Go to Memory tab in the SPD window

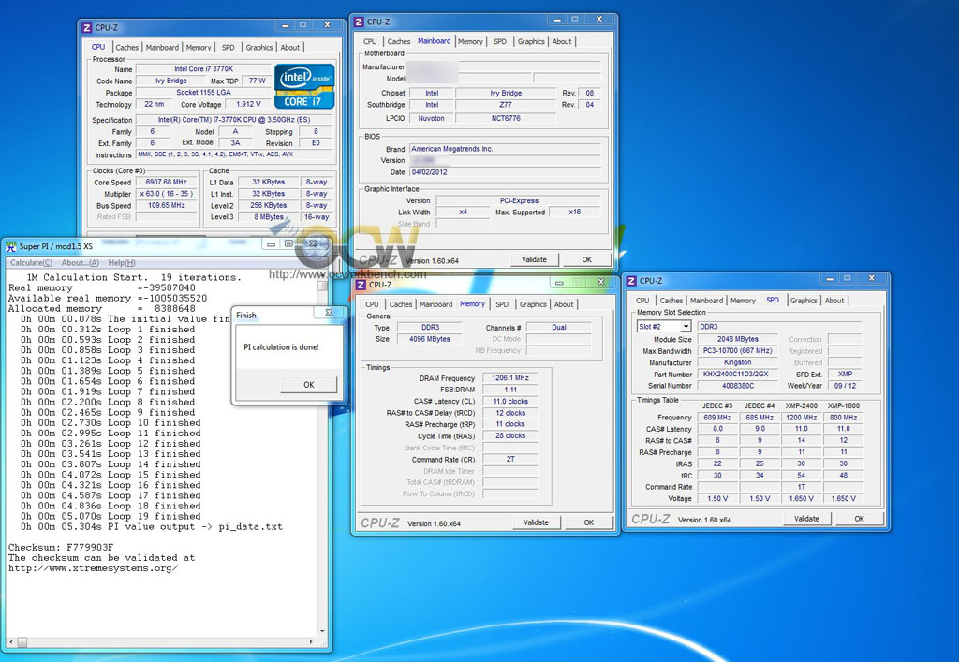(743, 301)
